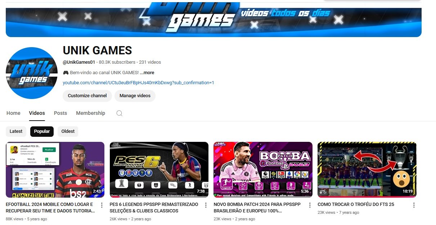Sort videos by Oldest
The width and height of the screenshot is (436, 225).
pyautogui.click(x=68, y=131)
